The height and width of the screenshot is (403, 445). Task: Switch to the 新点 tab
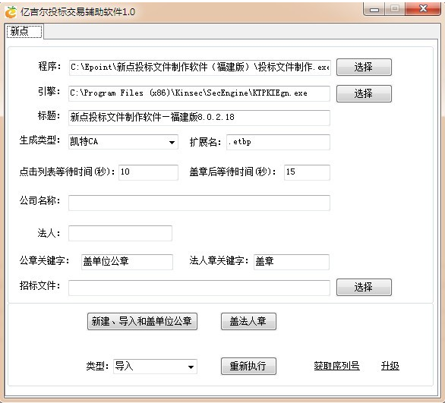(24, 31)
